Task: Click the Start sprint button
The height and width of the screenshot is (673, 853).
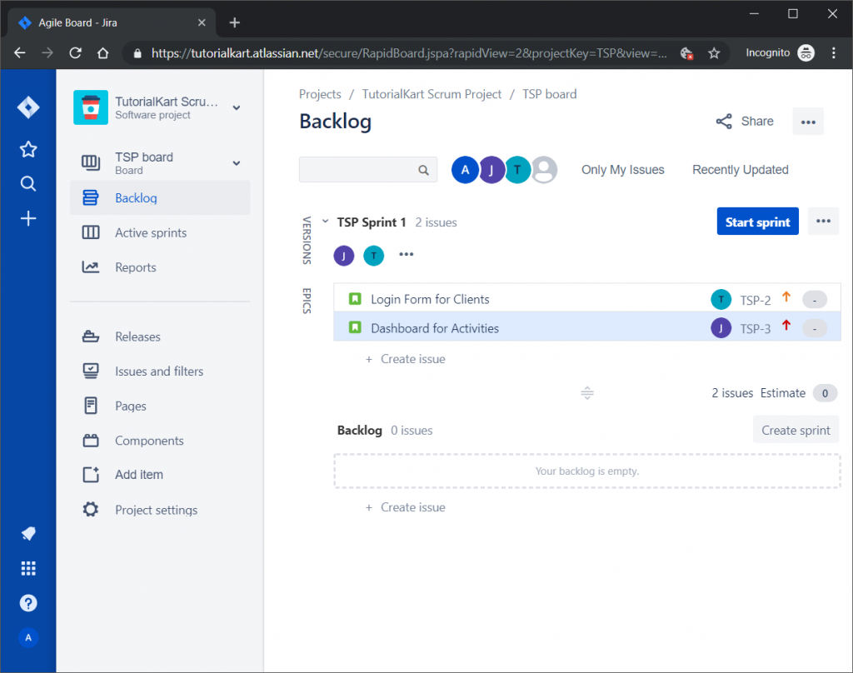Action: (x=757, y=221)
